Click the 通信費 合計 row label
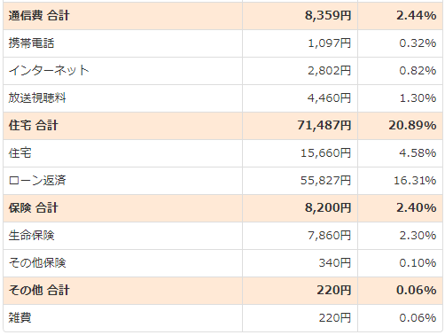The width and height of the screenshot is (445, 335). click(x=39, y=16)
